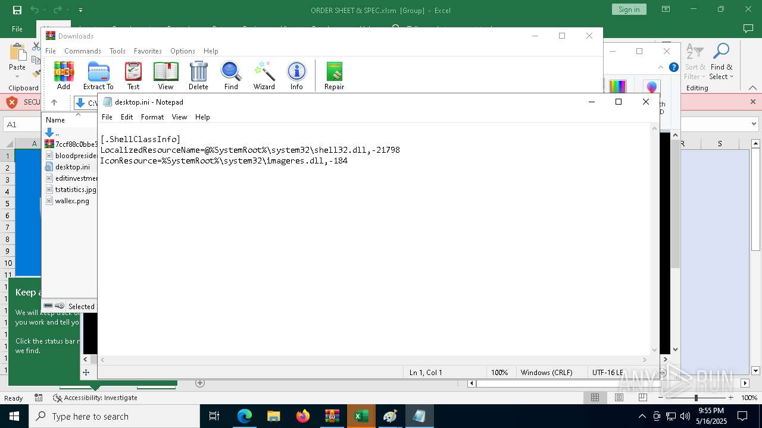Click the Excel 100% zoom level
The width and height of the screenshot is (762, 428).
click(x=749, y=398)
